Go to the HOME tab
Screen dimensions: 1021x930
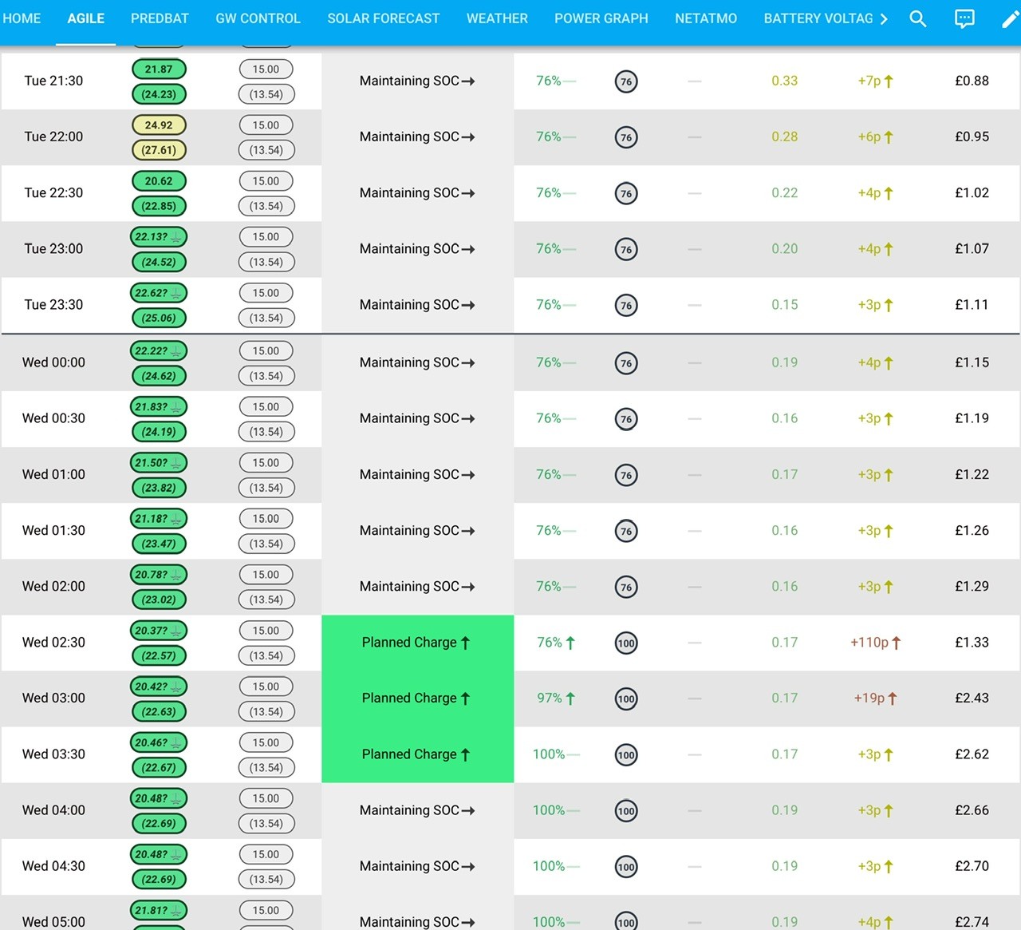pos(22,18)
